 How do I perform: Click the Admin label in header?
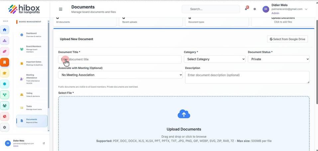275,13
